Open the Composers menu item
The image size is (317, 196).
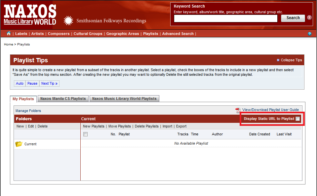pos(59,34)
